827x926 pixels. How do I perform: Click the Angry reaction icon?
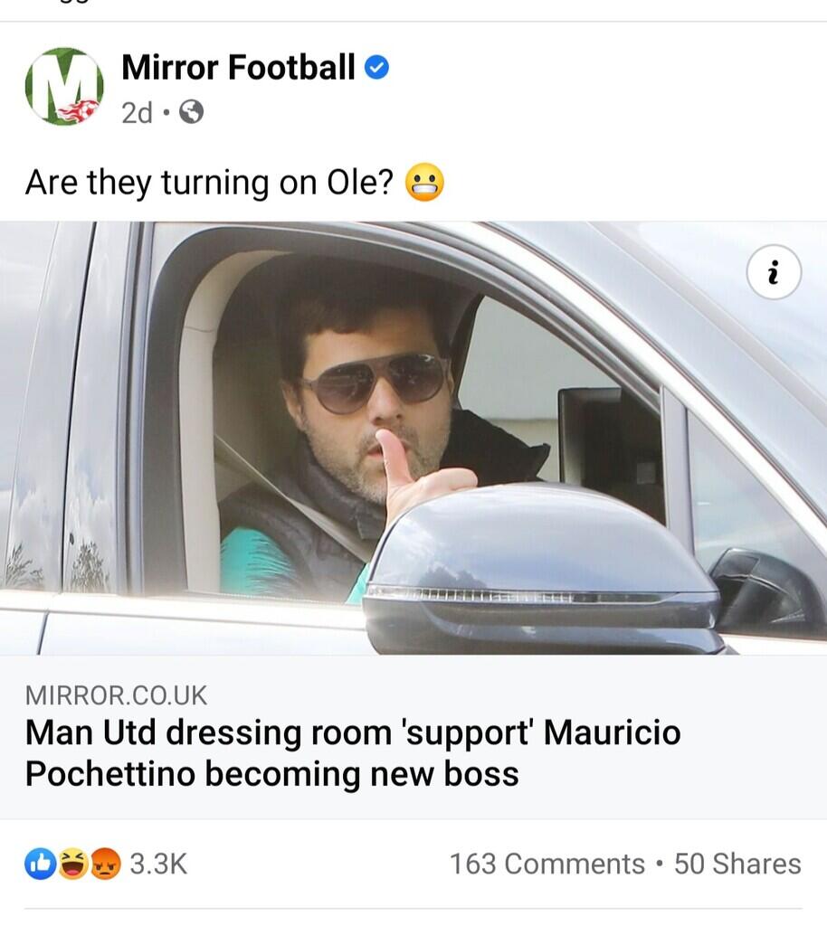[104, 864]
